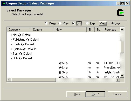Click the horizontal scrollbar right arrow

118,80
